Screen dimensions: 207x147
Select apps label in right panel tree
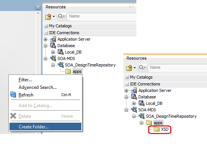pos(158,123)
